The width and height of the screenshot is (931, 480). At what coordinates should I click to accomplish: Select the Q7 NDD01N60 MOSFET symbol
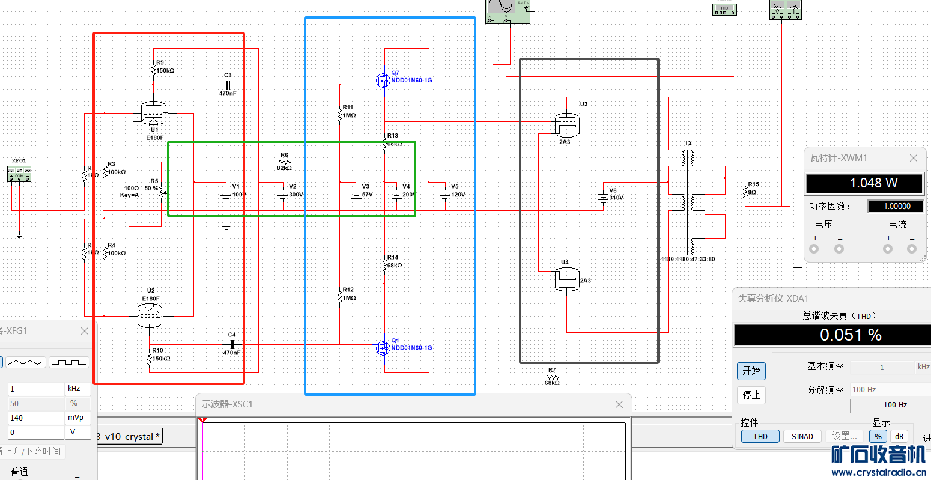[x=382, y=79]
